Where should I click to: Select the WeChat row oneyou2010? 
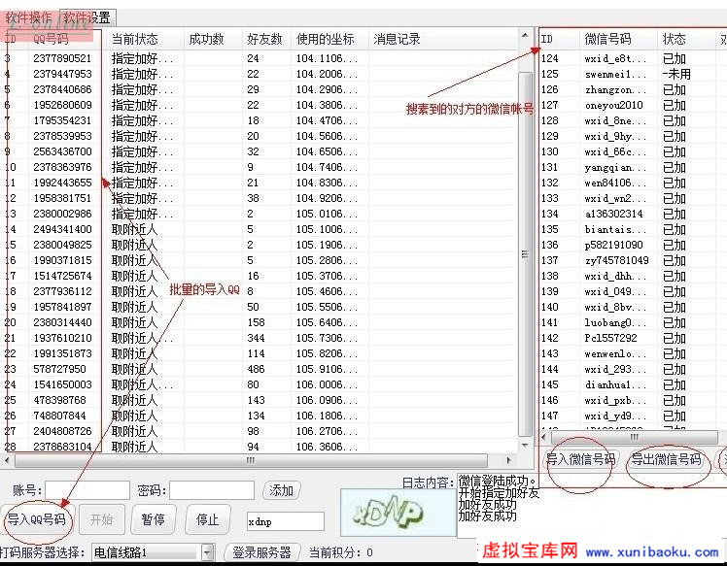click(614, 105)
